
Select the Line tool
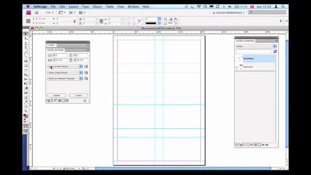(26, 57)
